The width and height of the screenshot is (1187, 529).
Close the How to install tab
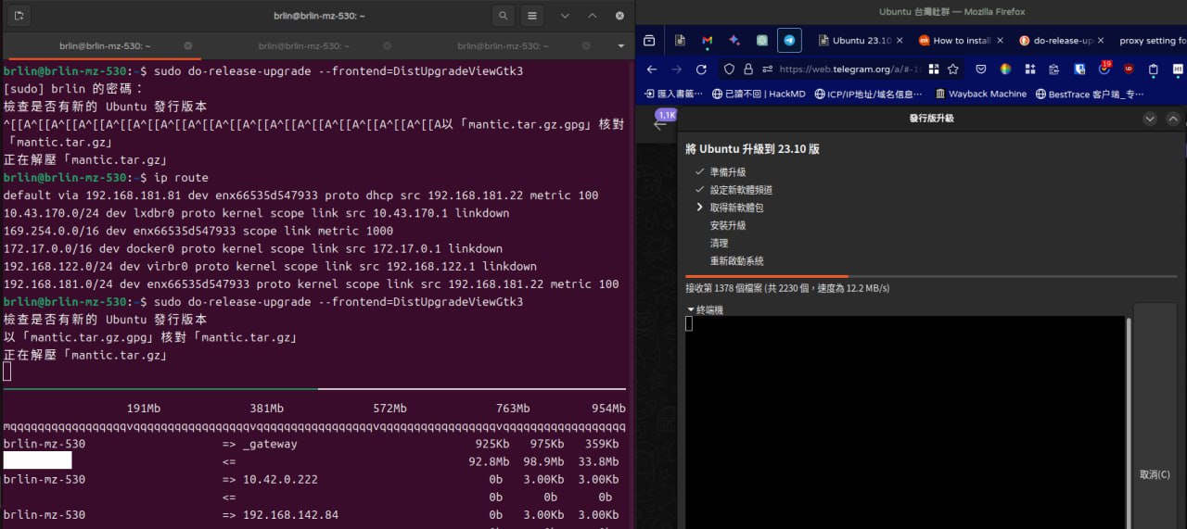tap(1000, 41)
